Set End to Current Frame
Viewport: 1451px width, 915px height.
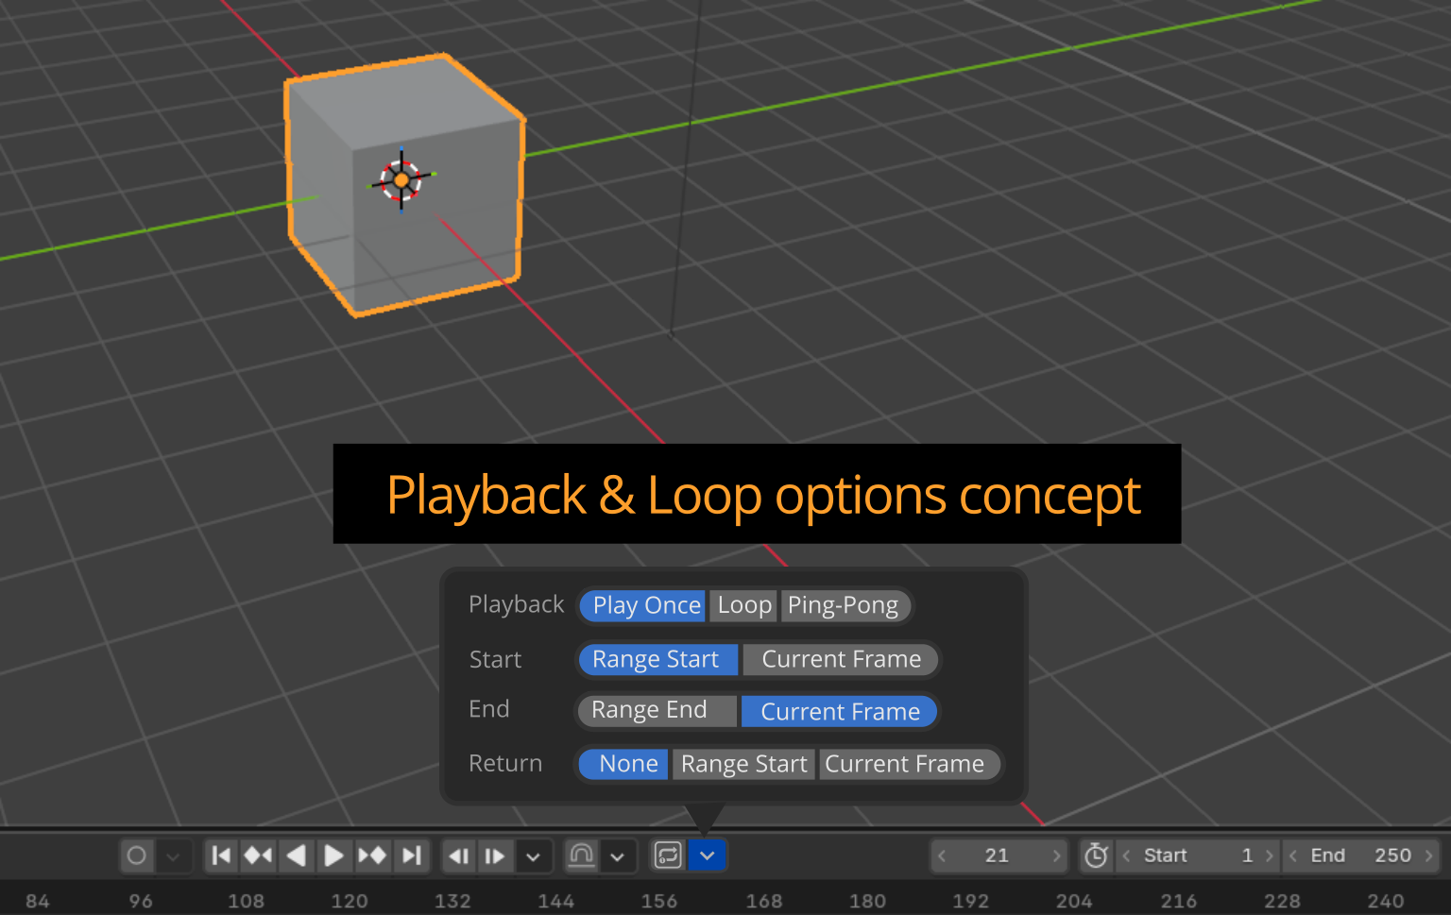click(x=840, y=711)
